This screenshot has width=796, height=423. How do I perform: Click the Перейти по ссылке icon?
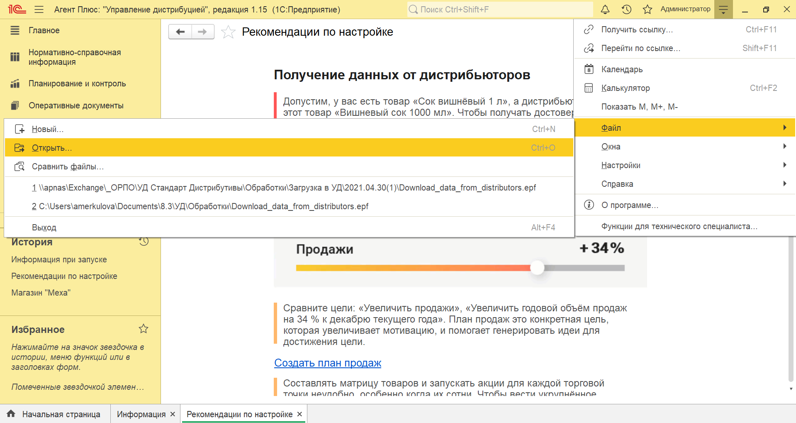pyautogui.click(x=589, y=48)
